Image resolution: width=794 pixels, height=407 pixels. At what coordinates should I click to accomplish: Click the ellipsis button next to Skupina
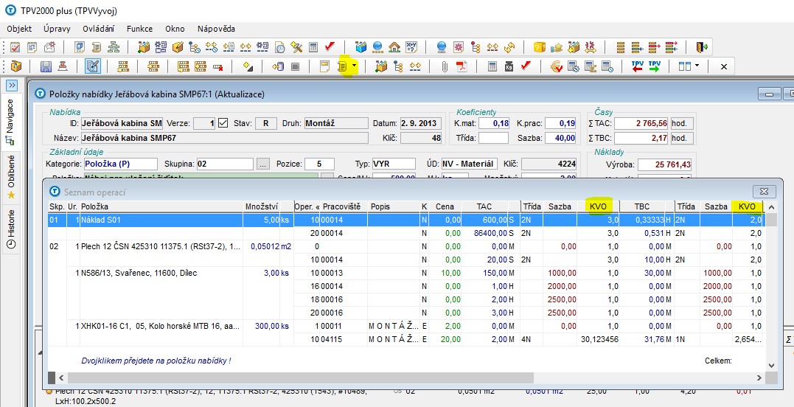coord(263,164)
